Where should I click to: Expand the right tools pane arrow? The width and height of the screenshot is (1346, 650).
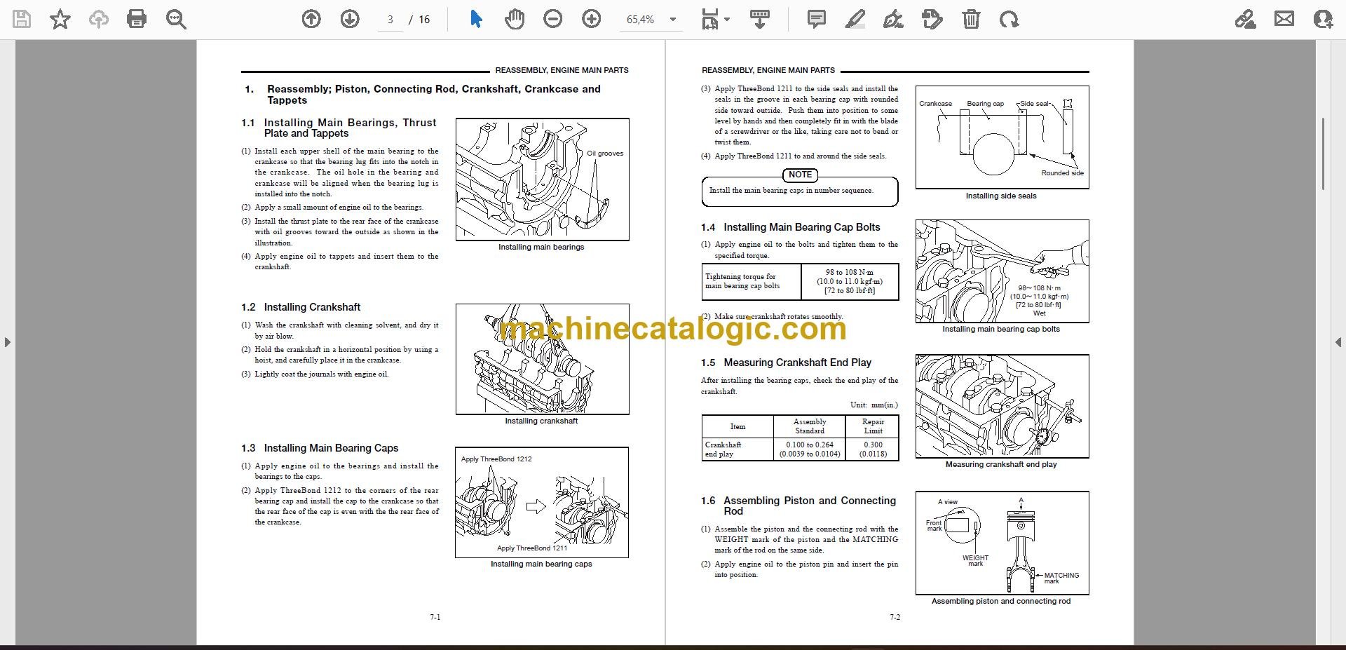click(x=1338, y=342)
